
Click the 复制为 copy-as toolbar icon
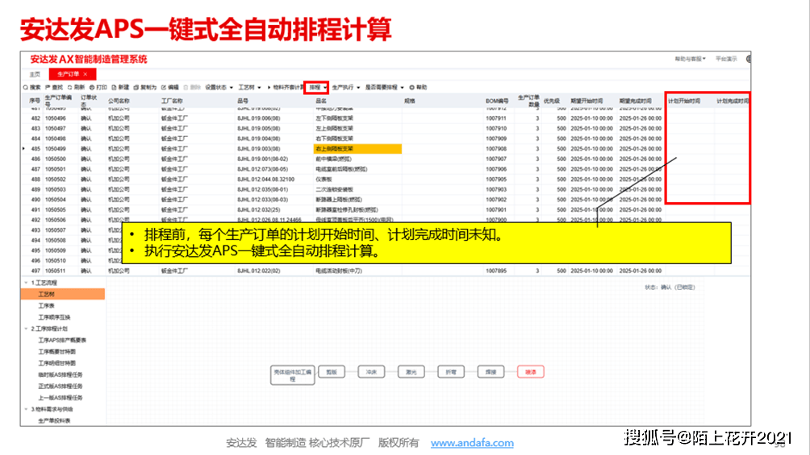click(x=136, y=88)
